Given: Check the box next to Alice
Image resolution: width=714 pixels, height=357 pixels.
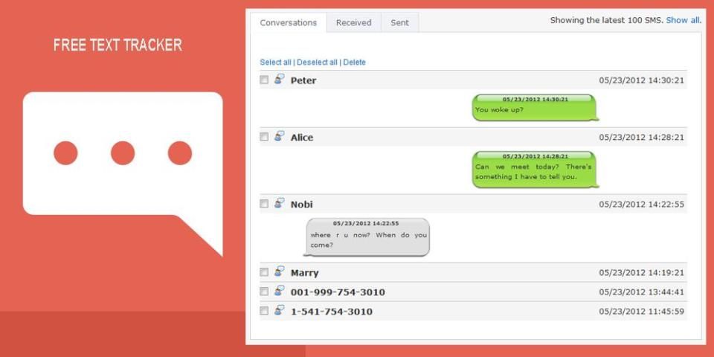Looking at the screenshot, I should [x=264, y=137].
